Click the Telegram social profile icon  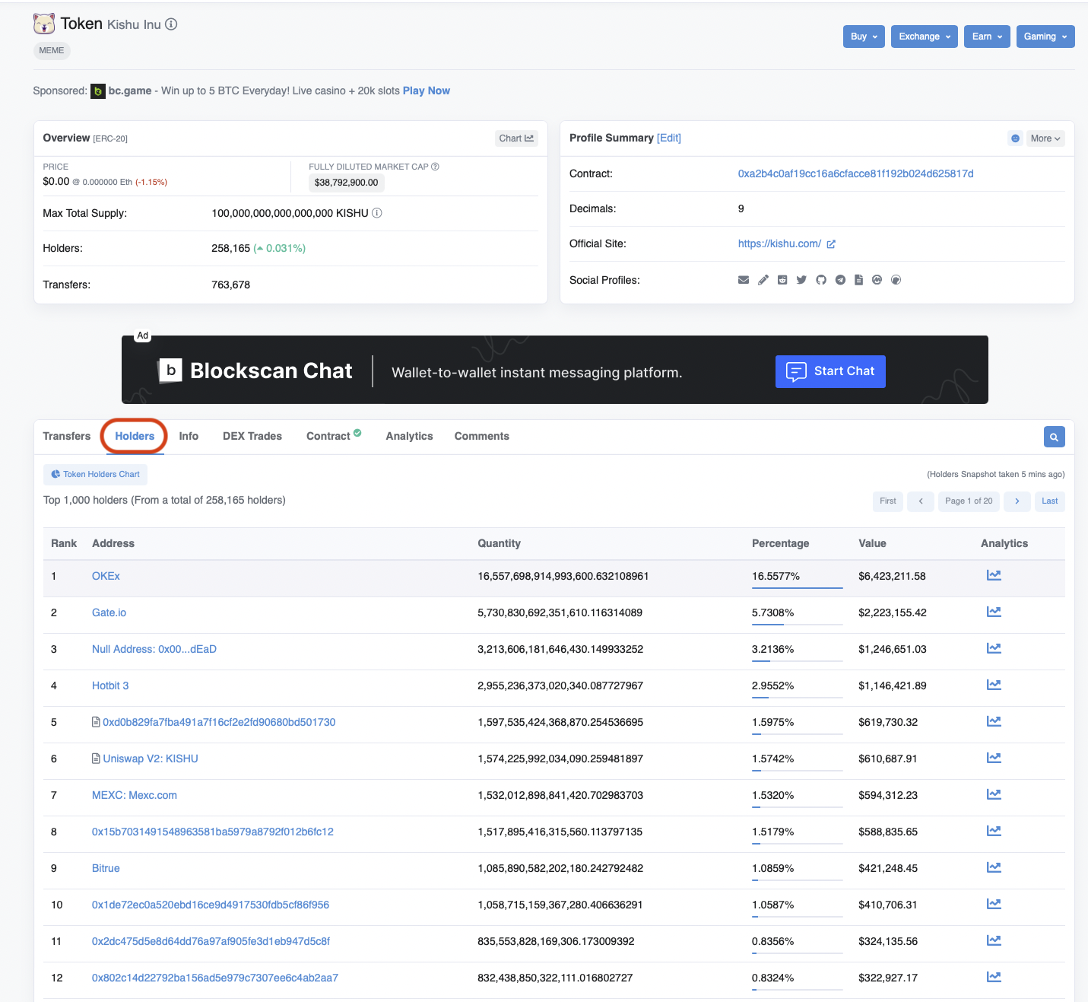(x=840, y=280)
